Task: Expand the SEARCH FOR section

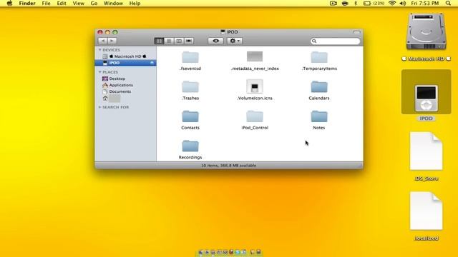Action: [100, 107]
